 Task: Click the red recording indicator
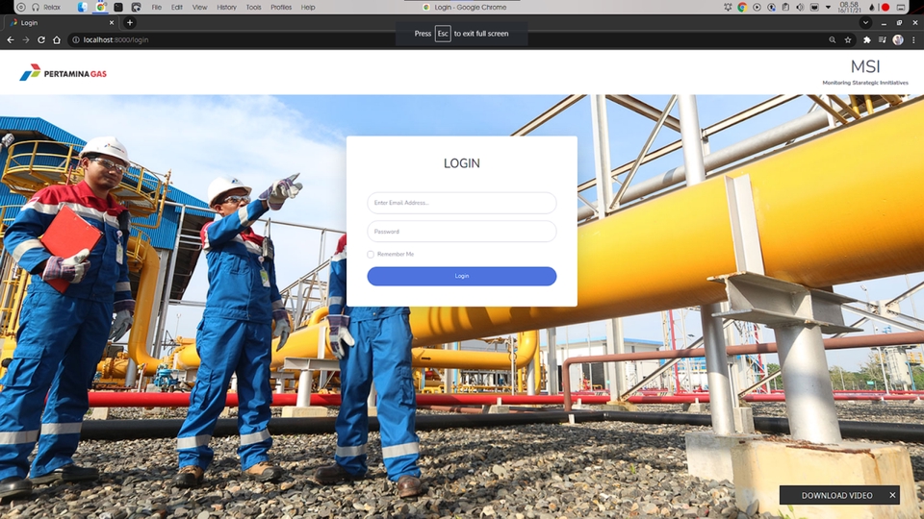tap(885, 7)
